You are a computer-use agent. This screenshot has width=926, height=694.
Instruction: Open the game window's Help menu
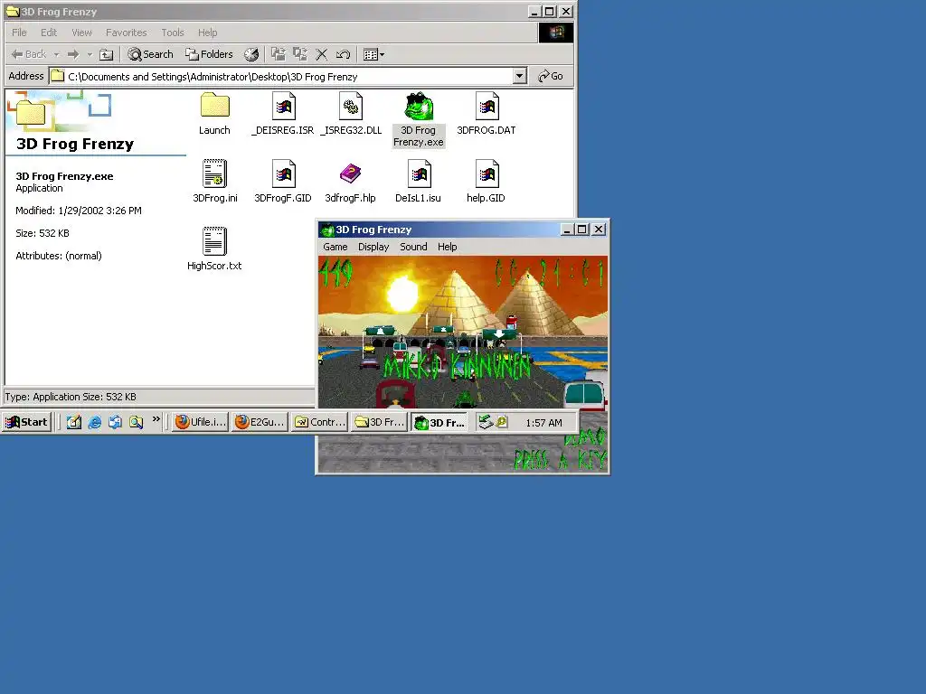coord(447,247)
